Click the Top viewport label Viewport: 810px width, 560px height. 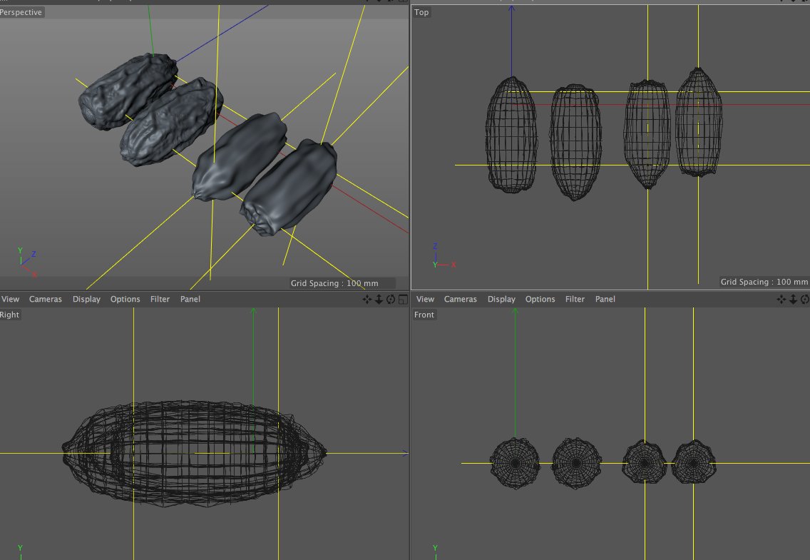pyautogui.click(x=421, y=12)
